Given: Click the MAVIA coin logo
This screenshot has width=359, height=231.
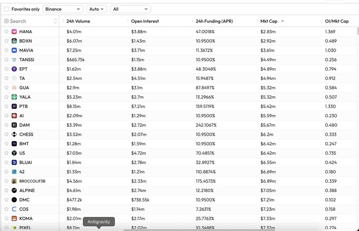Looking at the screenshot, I should click(14, 50).
